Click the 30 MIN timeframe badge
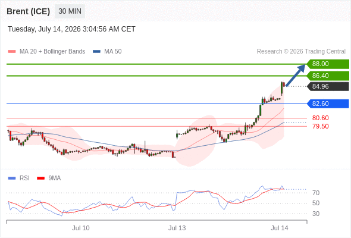 click(x=70, y=11)
